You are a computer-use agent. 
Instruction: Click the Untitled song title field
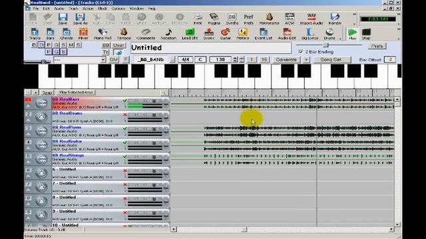(211, 48)
